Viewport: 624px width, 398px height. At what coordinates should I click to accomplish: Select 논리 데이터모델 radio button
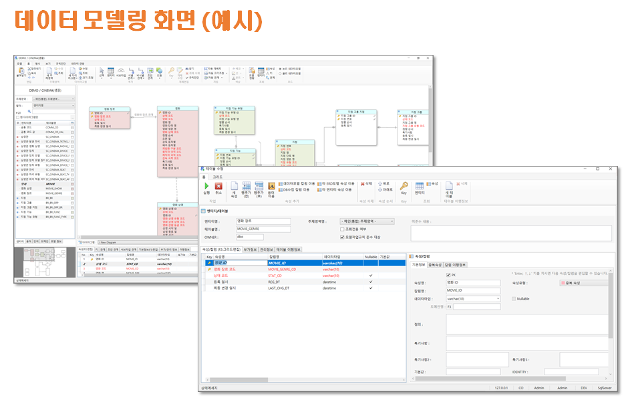point(280,68)
